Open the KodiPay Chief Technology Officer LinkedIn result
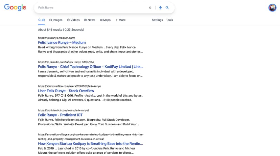This screenshot has width=280, height=156. tap(91, 67)
